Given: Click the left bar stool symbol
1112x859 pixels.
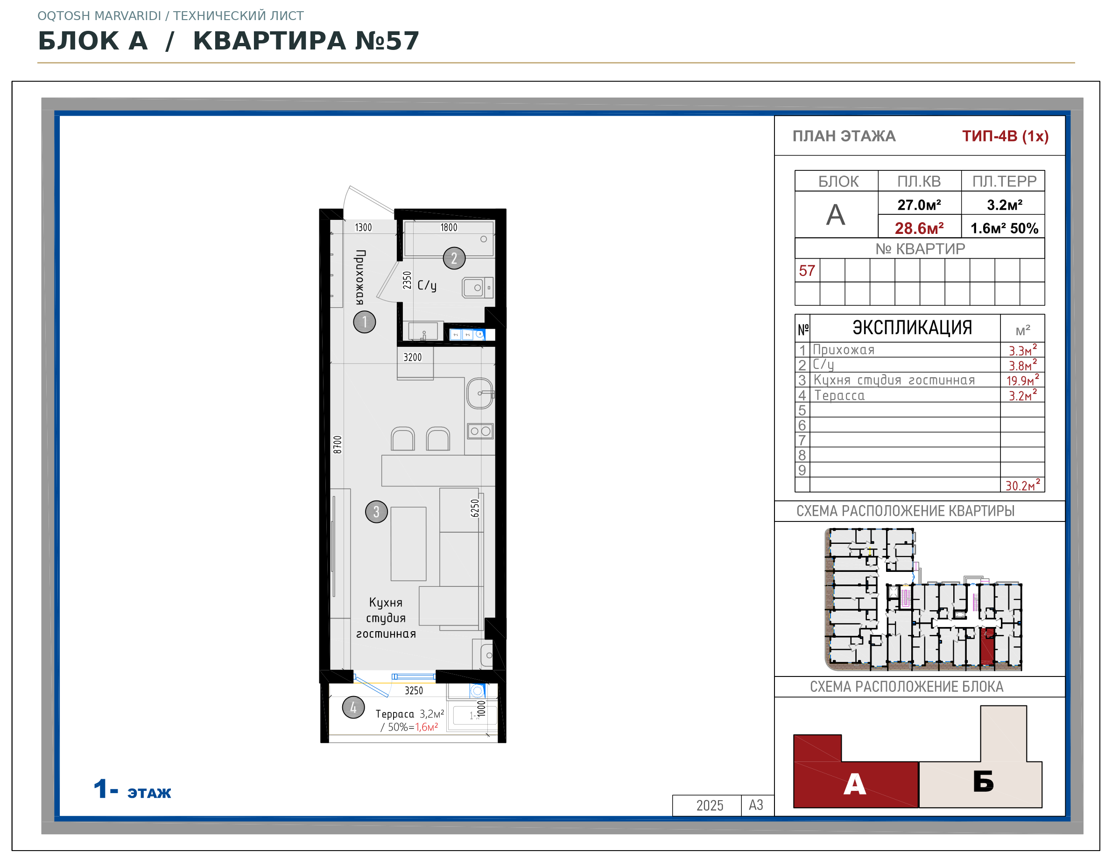Looking at the screenshot, I should coord(403,439).
